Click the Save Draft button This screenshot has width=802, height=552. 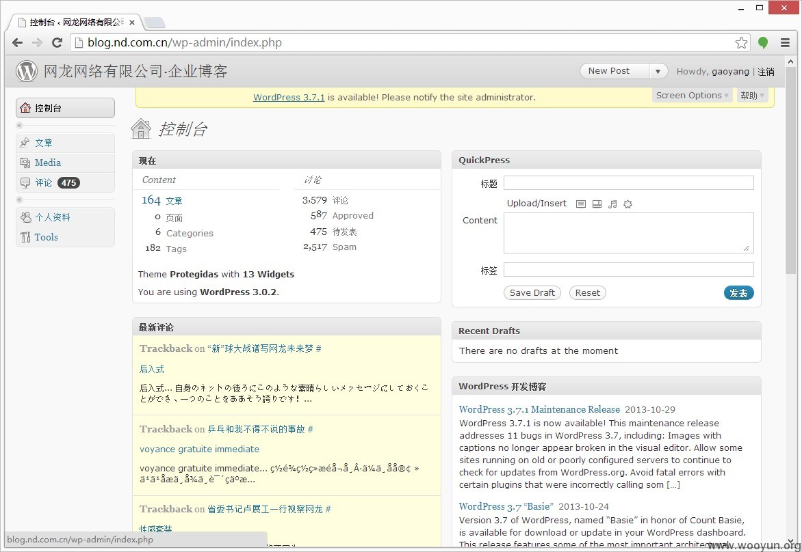[x=532, y=292]
